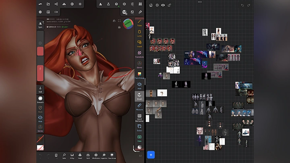This screenshot has width=290, height=163.
Task: Select the Insert tool
Action: pos(139,44)
